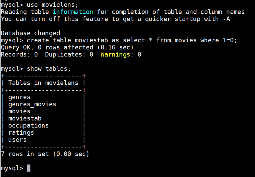Screen dimensions: 255x177
Task: Click the 'moviestab' table entry
Action: (x=25, y=118)
